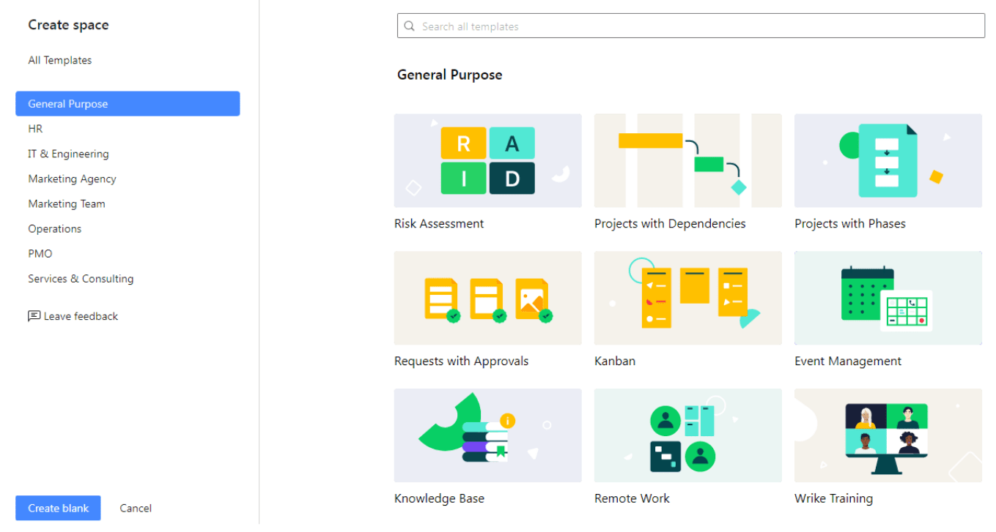Switch to the IT & Engineering category
The height and width of the screenshot is (532, 996).
68,154
